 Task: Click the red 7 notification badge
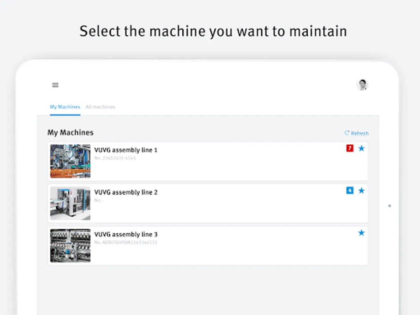350,148
